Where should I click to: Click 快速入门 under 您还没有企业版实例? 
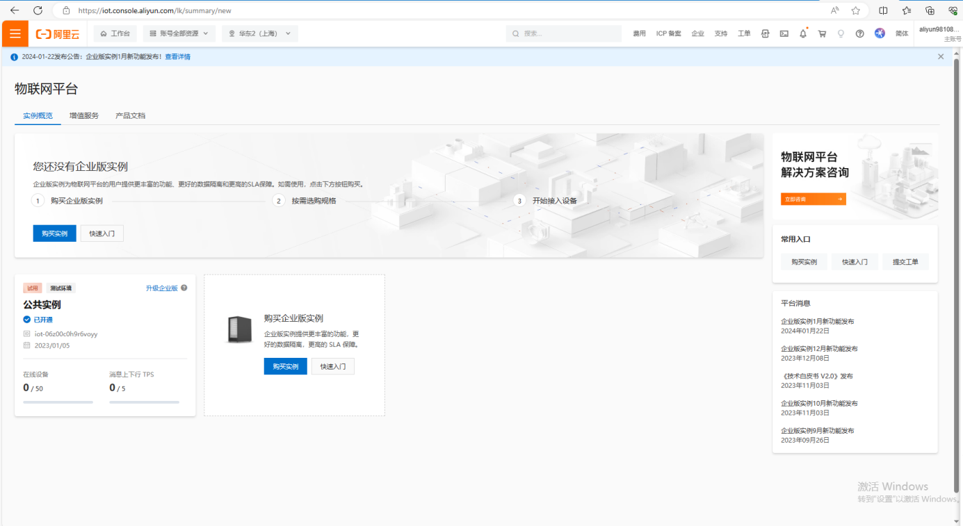[102, 233]
